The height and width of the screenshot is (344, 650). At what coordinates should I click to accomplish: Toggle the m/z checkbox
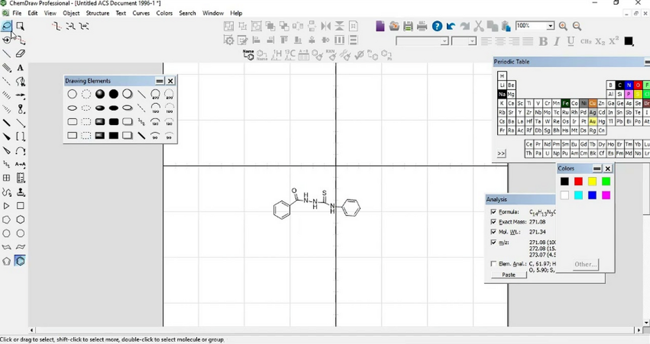click(493, 242)
